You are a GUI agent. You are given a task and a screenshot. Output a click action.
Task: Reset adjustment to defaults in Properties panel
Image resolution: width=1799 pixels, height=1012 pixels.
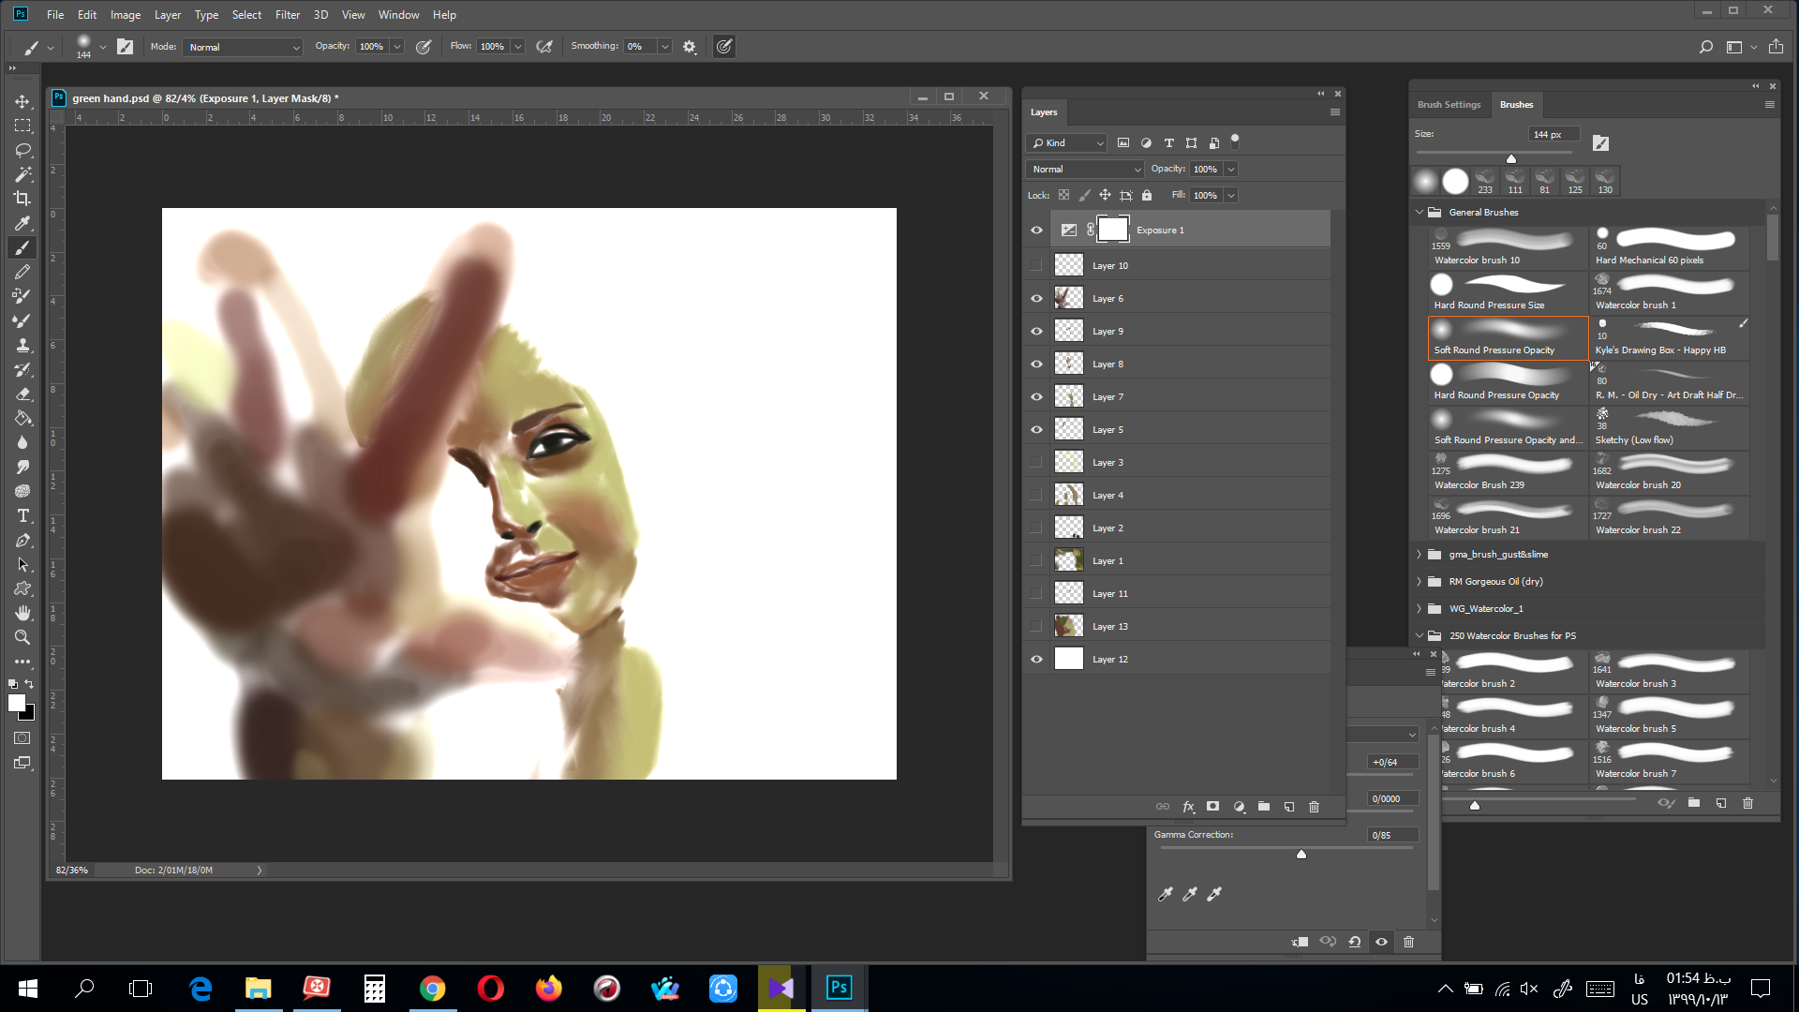click(x=1355, y=942)
